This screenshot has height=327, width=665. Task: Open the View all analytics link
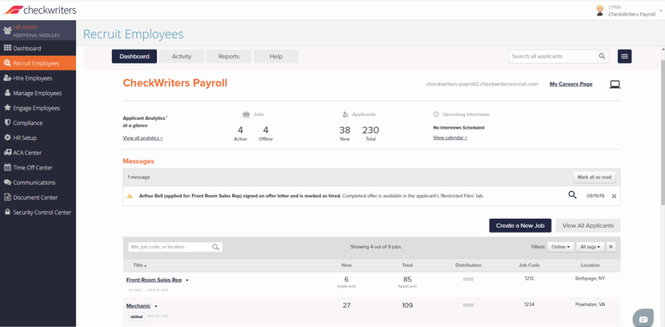pyautogui.click(x=143, y=138)
